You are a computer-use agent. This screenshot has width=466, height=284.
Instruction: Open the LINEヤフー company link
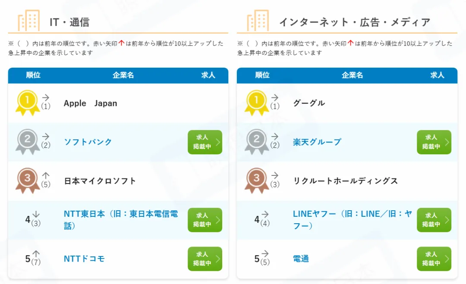[x=353, y=220]
